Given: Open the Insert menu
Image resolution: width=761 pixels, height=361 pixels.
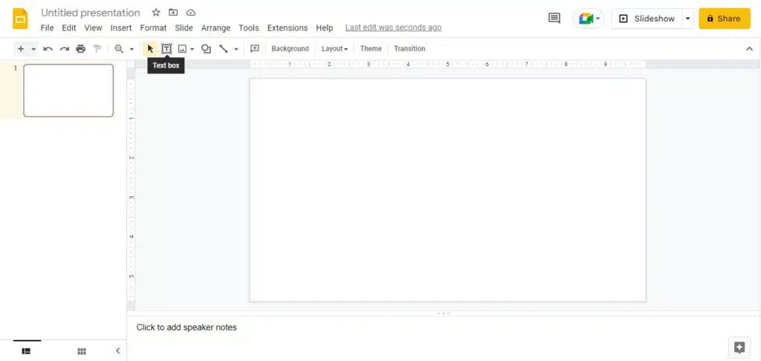Looking at the screenshot, I should [120, 28].
